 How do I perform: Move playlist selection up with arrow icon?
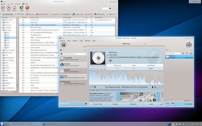pos(183,53)
